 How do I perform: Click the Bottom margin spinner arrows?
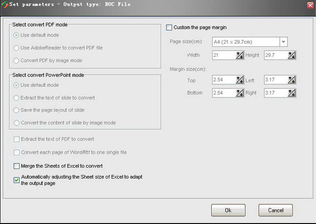(x=240, y=93)
